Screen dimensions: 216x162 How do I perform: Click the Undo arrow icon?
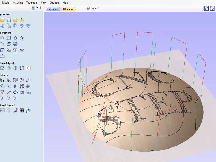click(x=22, y=26)
